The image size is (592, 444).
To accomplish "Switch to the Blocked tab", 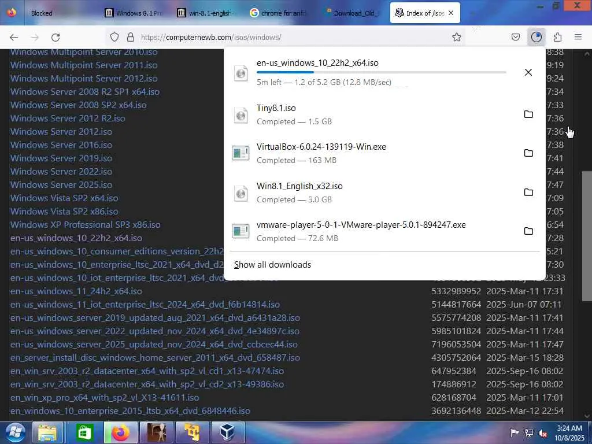I will tap(42, 13).
